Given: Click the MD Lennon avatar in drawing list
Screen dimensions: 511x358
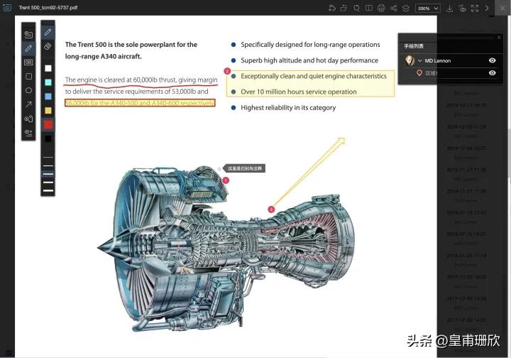Looking at the screenshot, I should [x=410, y=60].
